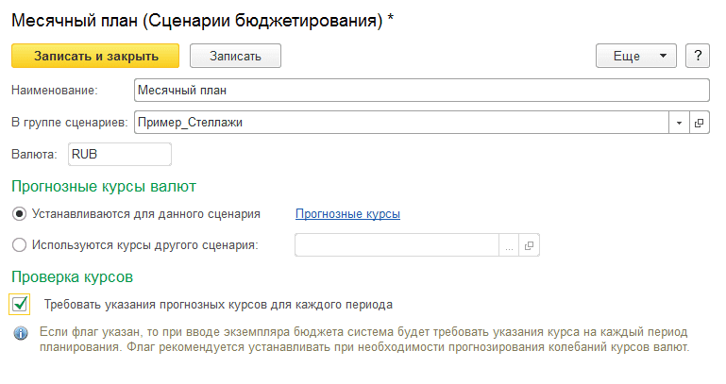
Task: Click the blue info icon near the hint
Action: 20,333
